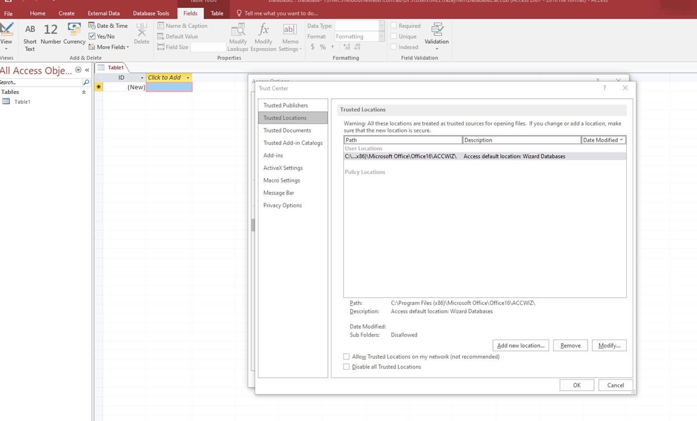Check the Unique checkbox
Screen dimensions: 697x421
394,36
